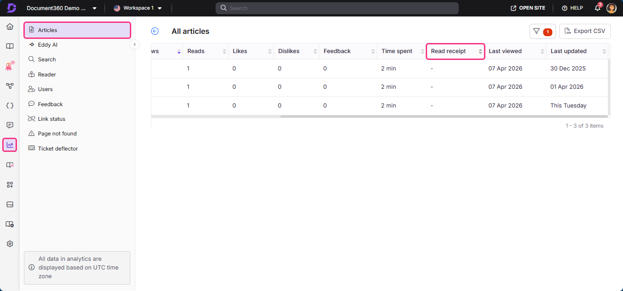This screenshot has height=291, width=623.
Task: Open the Eddy AI octopus icon
Action: click(x=10, y=65)
